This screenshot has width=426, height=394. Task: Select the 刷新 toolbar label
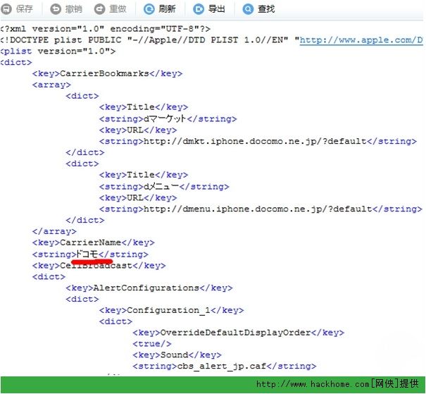tap(167, 9)
